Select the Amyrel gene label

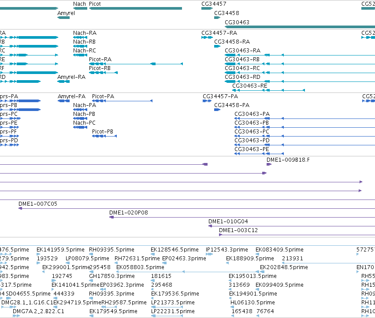(x=66, y=13)
